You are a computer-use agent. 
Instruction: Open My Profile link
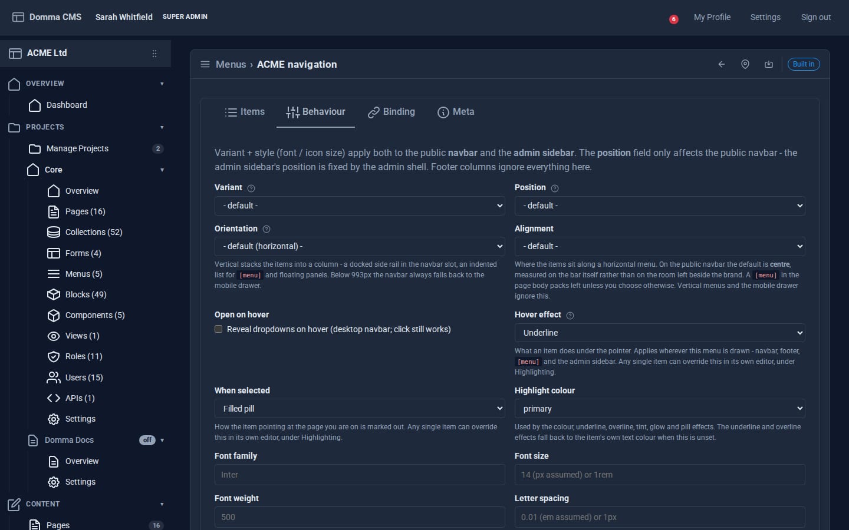(712, 17)
